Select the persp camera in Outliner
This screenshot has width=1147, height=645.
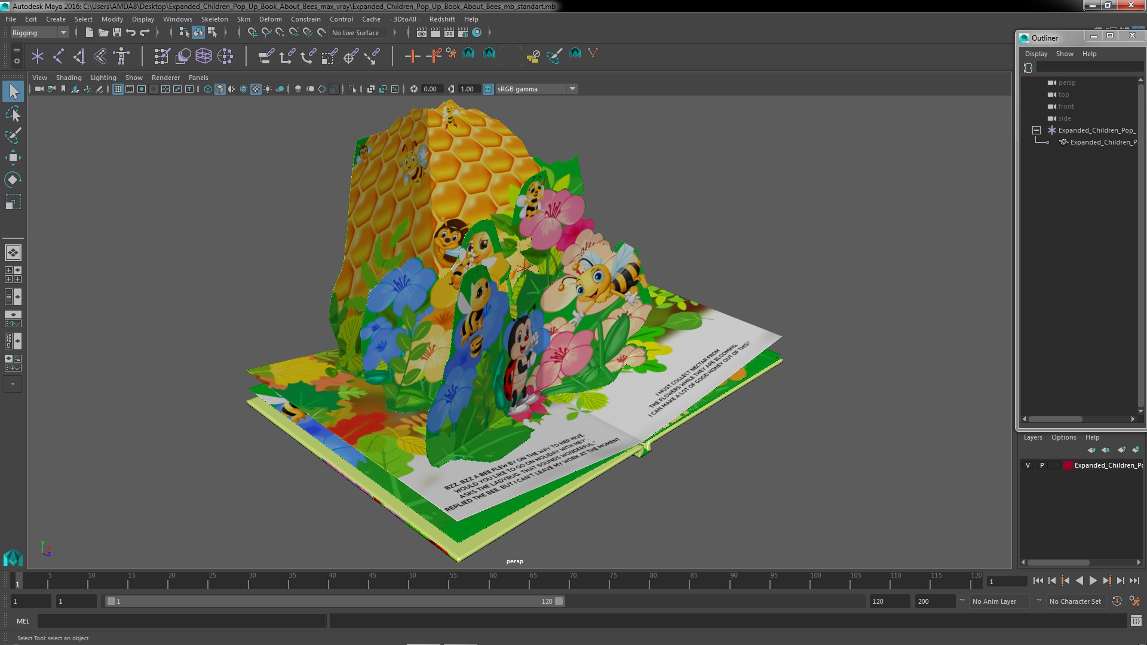click(x=1066, y=82)
